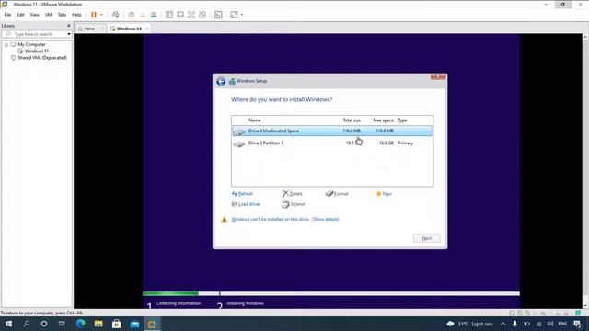Open the console view toolbar icon
This screenshot has height=331, width=589.
(x=218, y=15)
